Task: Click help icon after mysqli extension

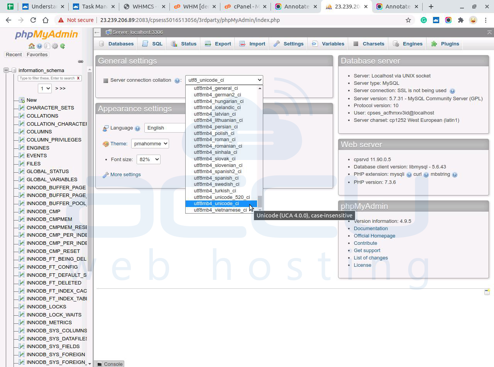Action: tap(409, 175)
